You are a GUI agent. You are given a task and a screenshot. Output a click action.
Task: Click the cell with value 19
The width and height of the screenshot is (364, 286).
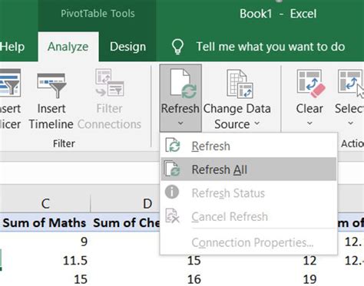tap(310, 279)
